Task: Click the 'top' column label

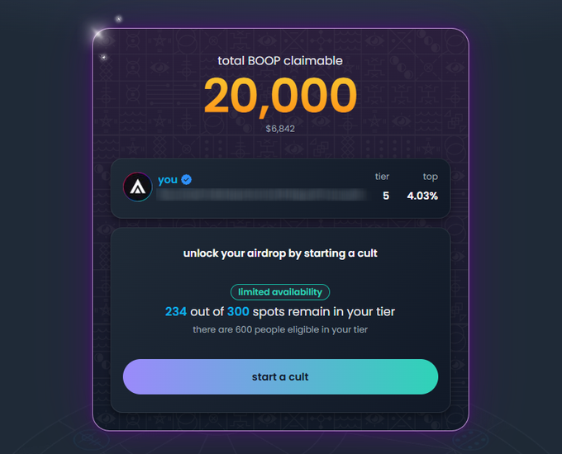Action: [430, 177]
